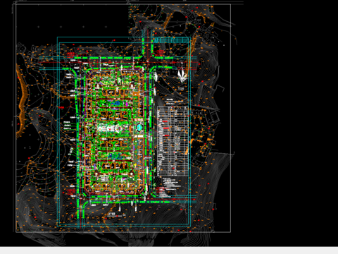Select the scale text beneath the north arrow
Image resolution: width=338 pixels, height=254 pixels.
(x=181, y=88)
